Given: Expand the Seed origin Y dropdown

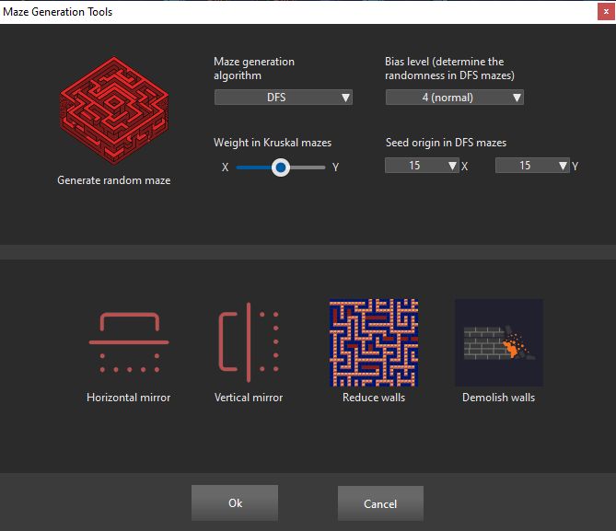Looking at the screenshot, I should pyautogui.click(x=532, y=166).
